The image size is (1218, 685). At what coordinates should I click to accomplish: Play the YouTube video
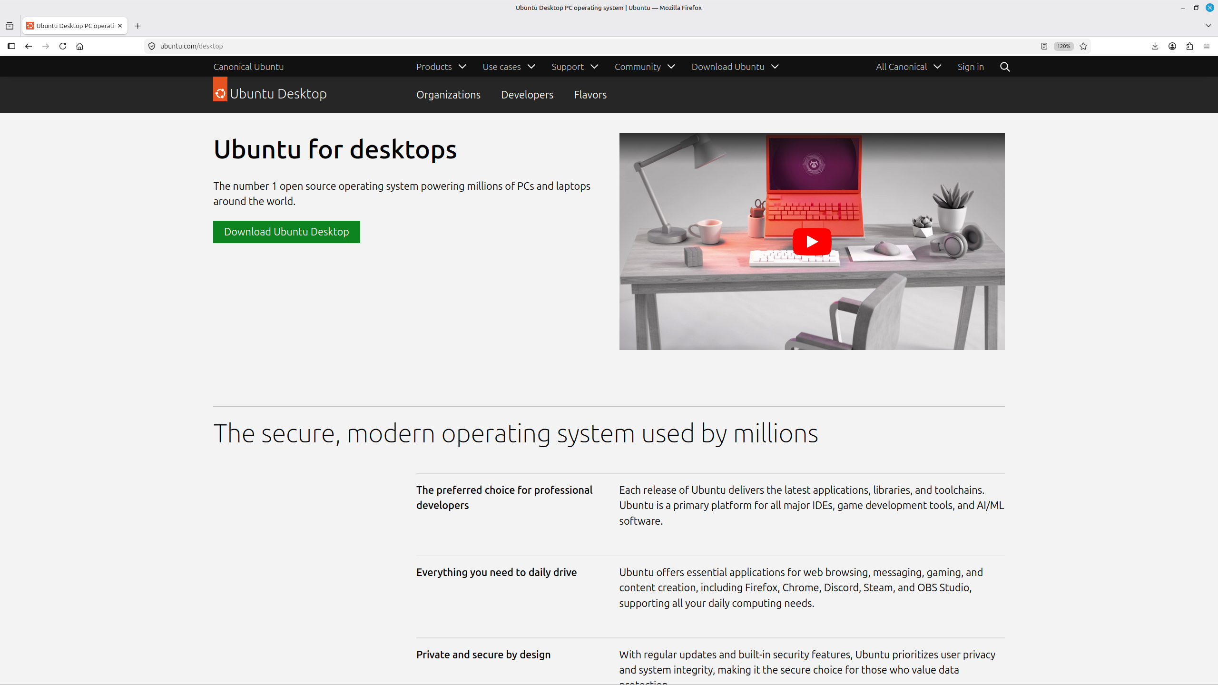click(x=812, y=242)
